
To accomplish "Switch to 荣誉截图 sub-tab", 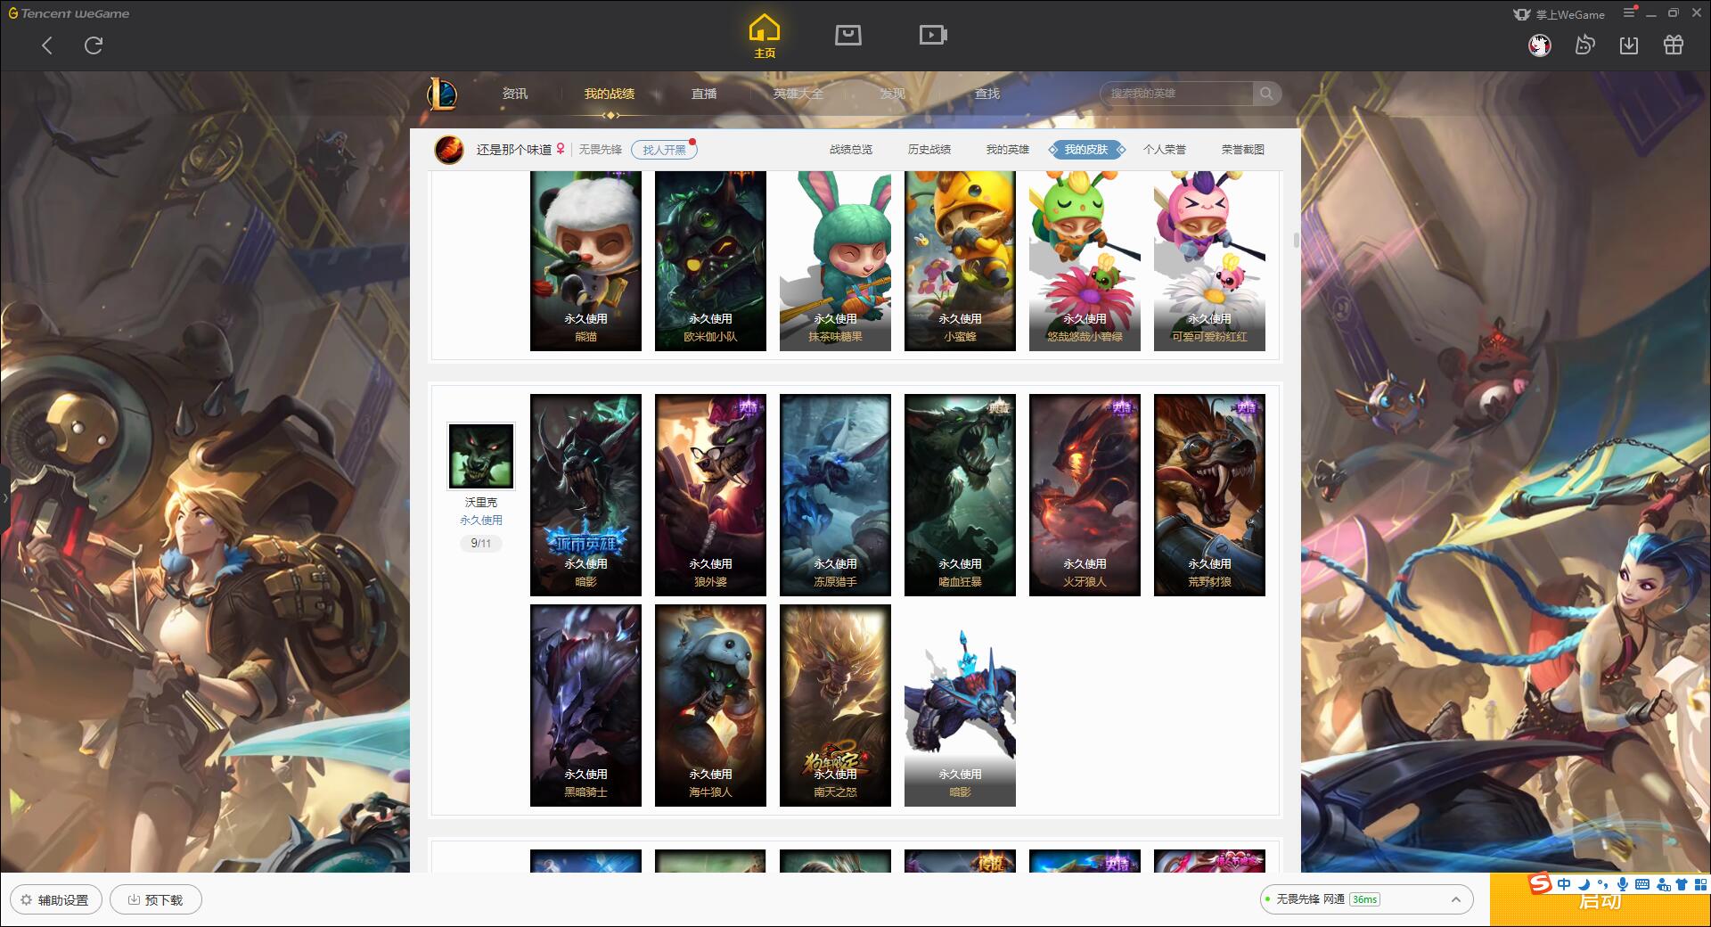I will pyautogui.click(x=1243, y=150).
